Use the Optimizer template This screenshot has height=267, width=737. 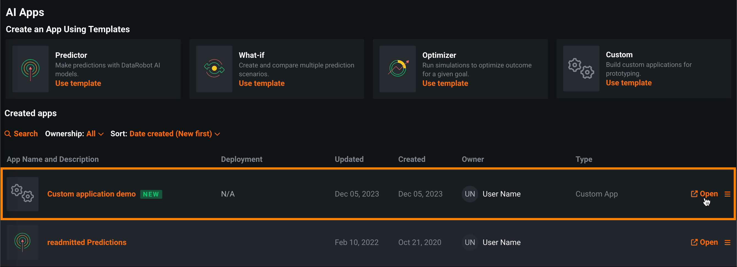tap(445, 83)
